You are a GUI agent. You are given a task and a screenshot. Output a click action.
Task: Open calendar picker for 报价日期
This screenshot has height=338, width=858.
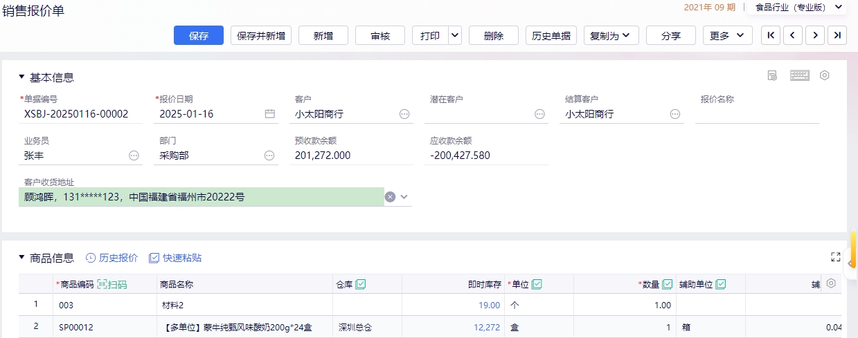270,114
